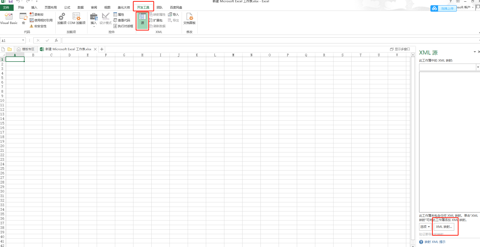Open the Visual Basic editor
480x247 pixels.
[x=9, y=19]
